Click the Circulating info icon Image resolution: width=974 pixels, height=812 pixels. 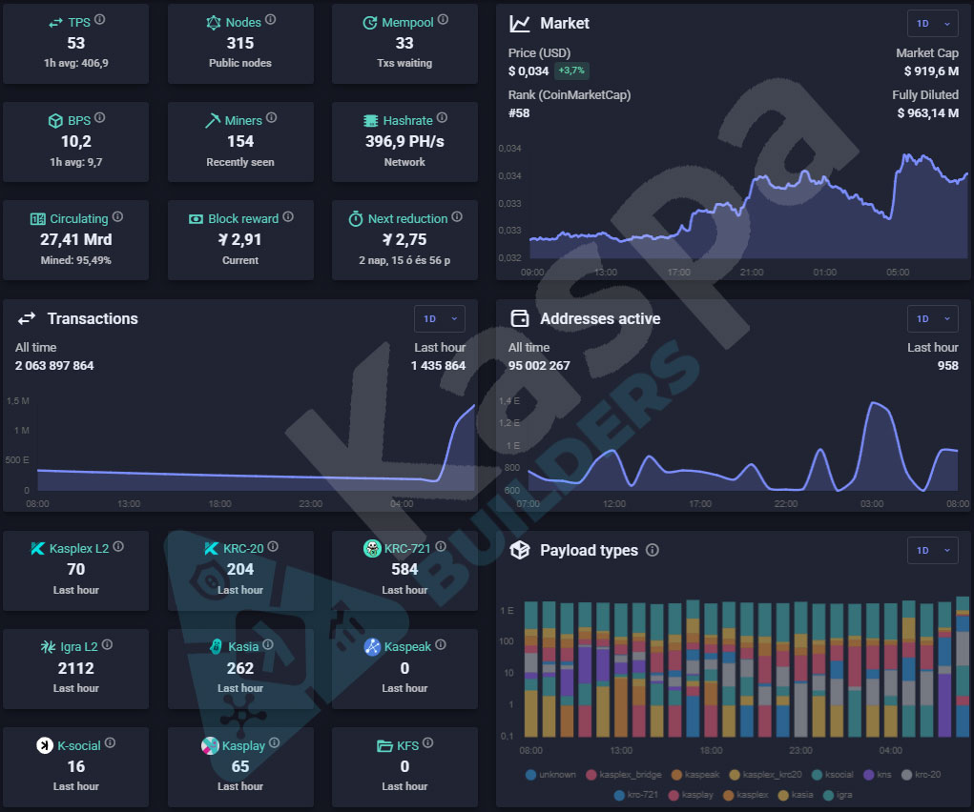pos(117,216)
